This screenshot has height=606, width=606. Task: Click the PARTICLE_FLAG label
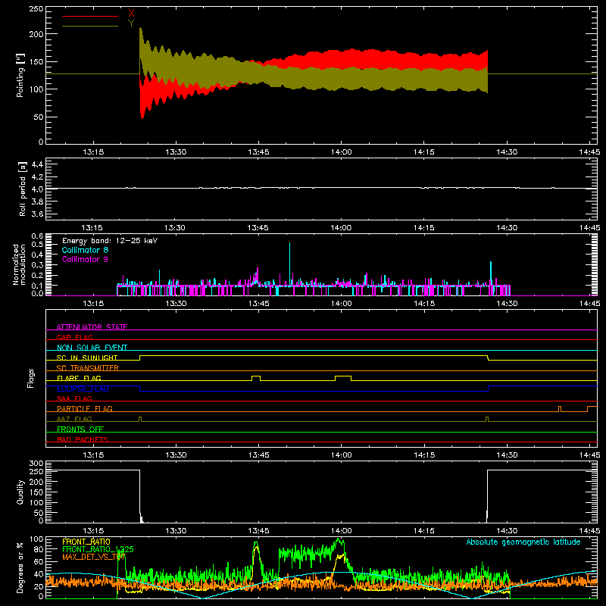tap(85, 408)
